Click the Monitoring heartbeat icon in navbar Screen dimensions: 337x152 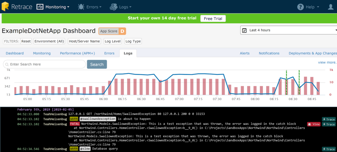click(x=40, y=7)
